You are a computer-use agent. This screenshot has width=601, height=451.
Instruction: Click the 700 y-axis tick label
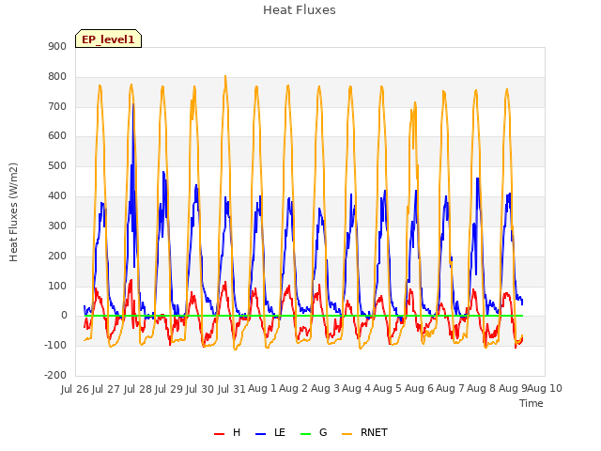point(57,106)
